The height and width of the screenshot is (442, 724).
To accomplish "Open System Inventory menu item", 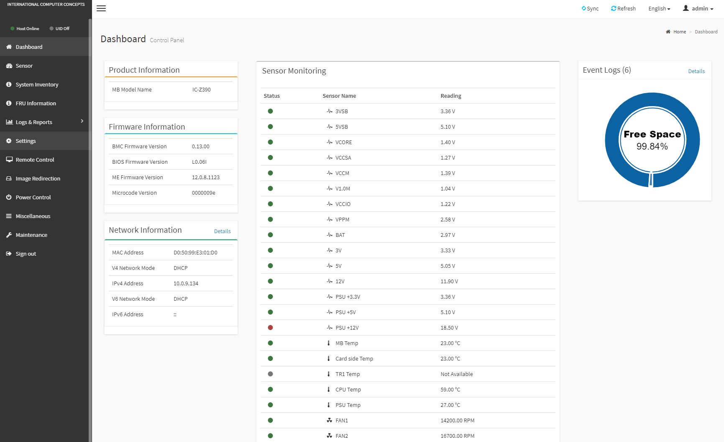I will (x=37, y=85).
